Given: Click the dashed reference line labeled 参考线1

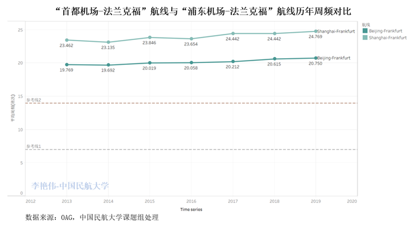Looking at the screenshot, I should [x=191, y=149].
